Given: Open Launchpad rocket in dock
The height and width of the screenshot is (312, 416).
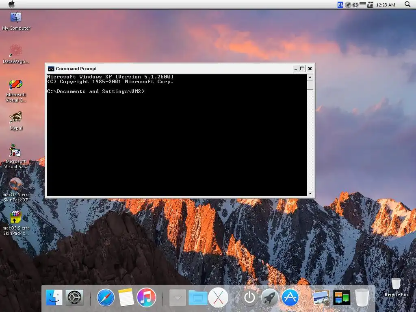Looking at the screenshot, I should click(x=270, y=297).
